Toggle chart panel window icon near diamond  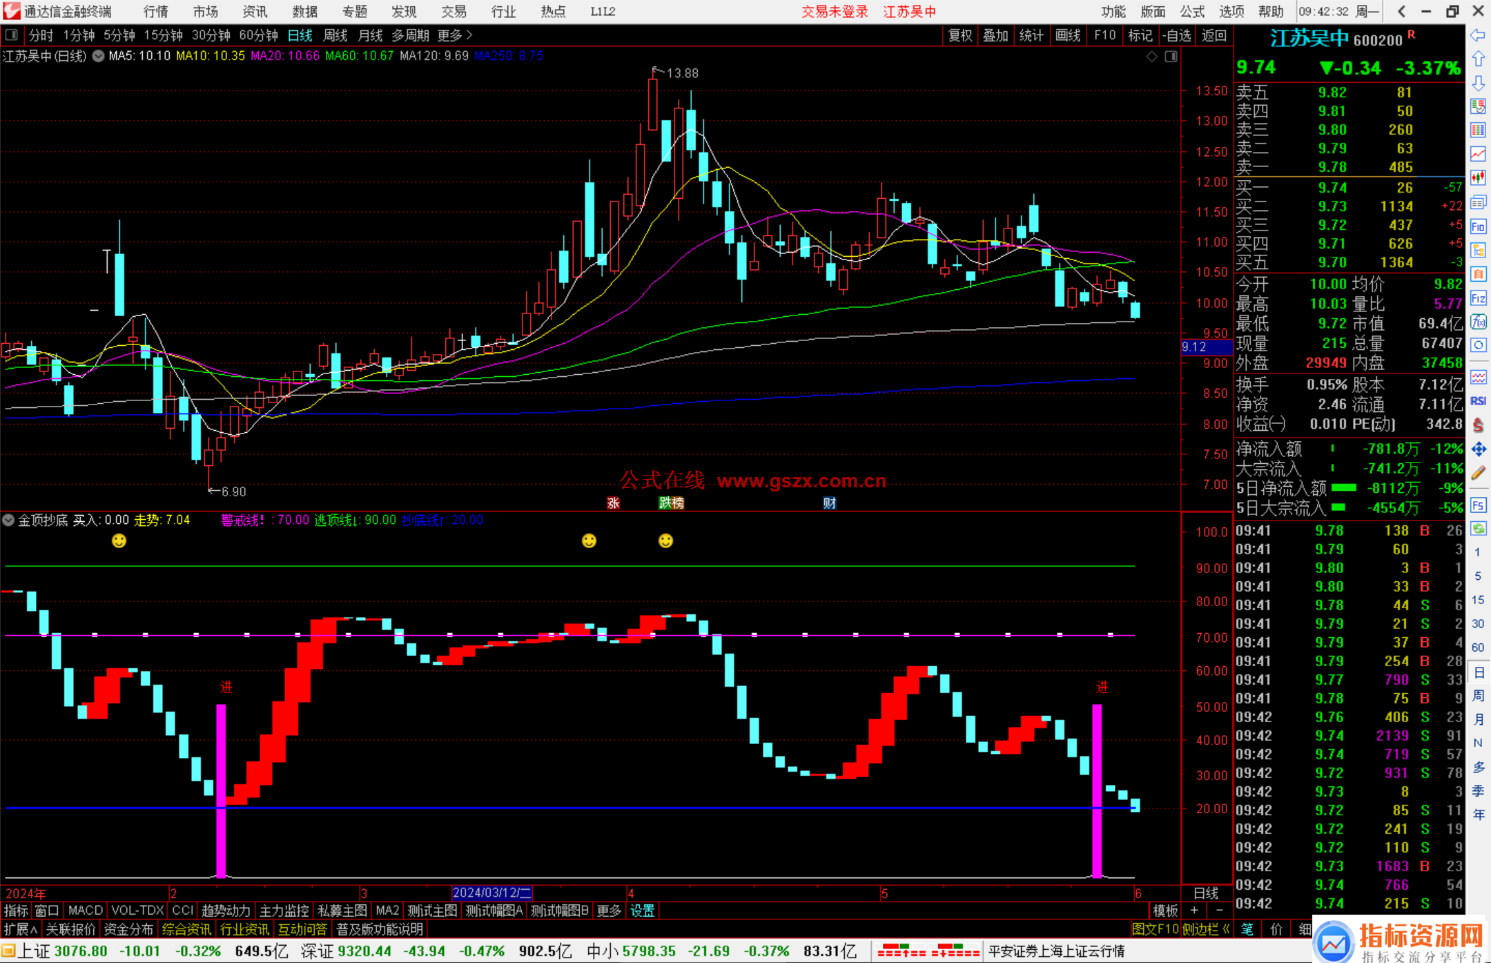pos(1171,57)
